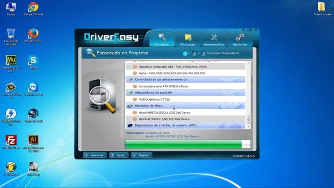Select the Alpha 0000.0002.0000.003 row
Screen dimensions: 334x188
185,73
